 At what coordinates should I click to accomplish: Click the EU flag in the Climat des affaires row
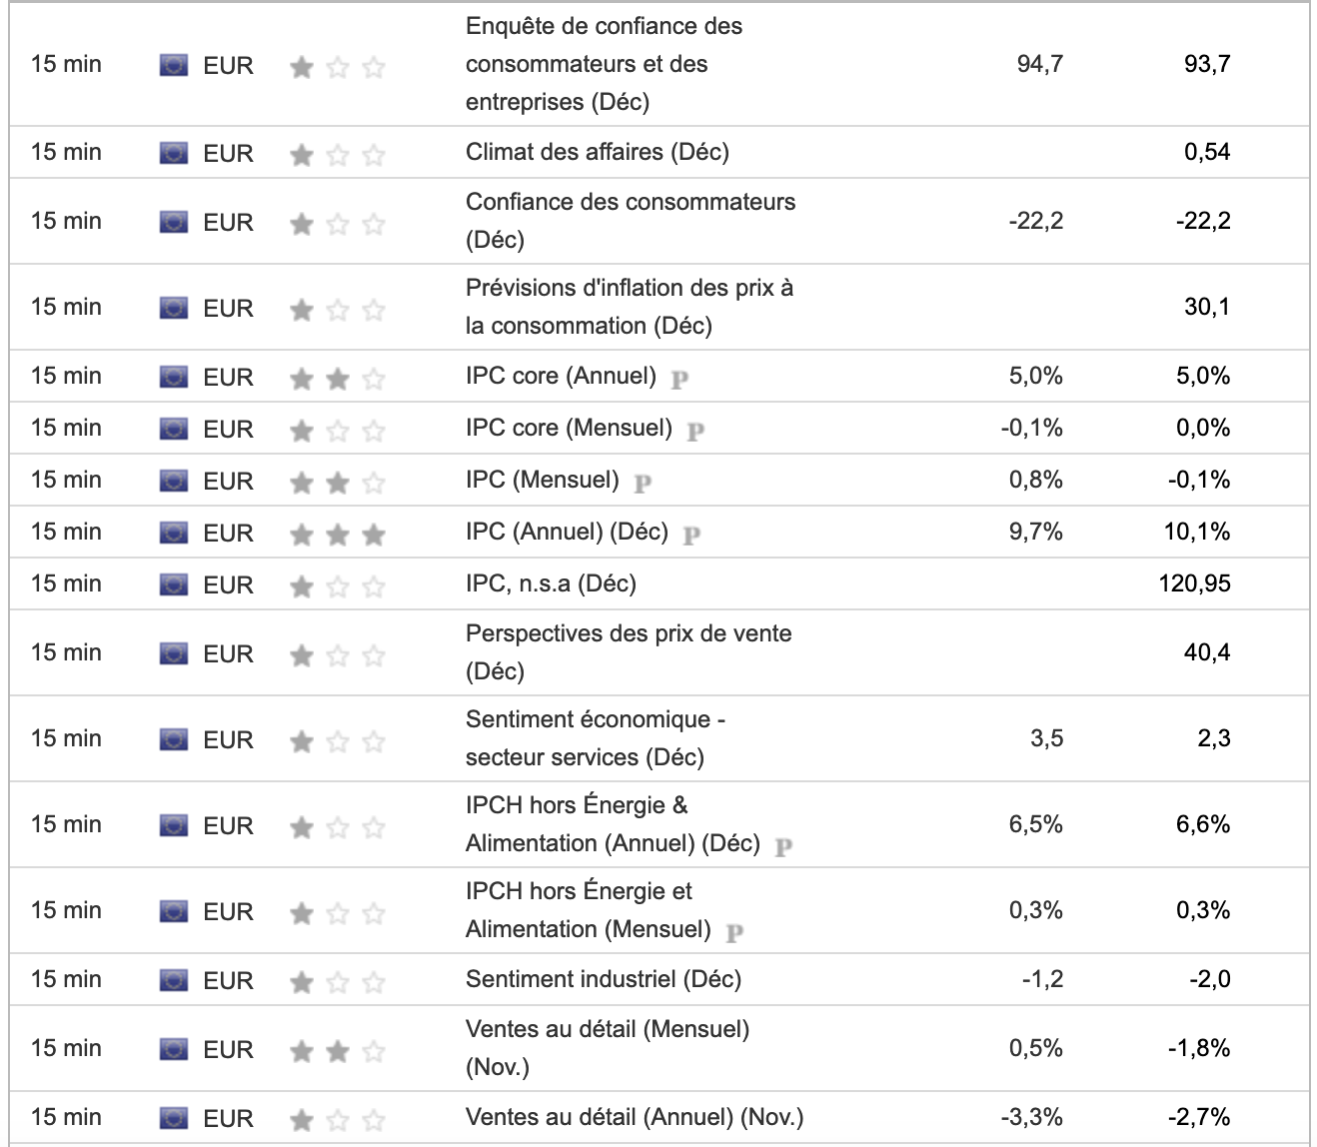coord(174,153)
